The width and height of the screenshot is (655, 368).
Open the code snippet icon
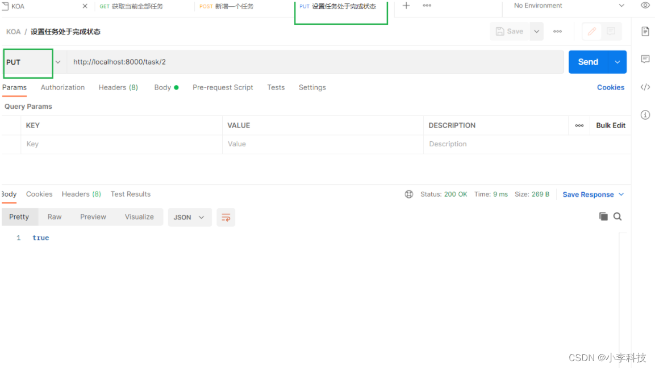[x=645, y=87]
